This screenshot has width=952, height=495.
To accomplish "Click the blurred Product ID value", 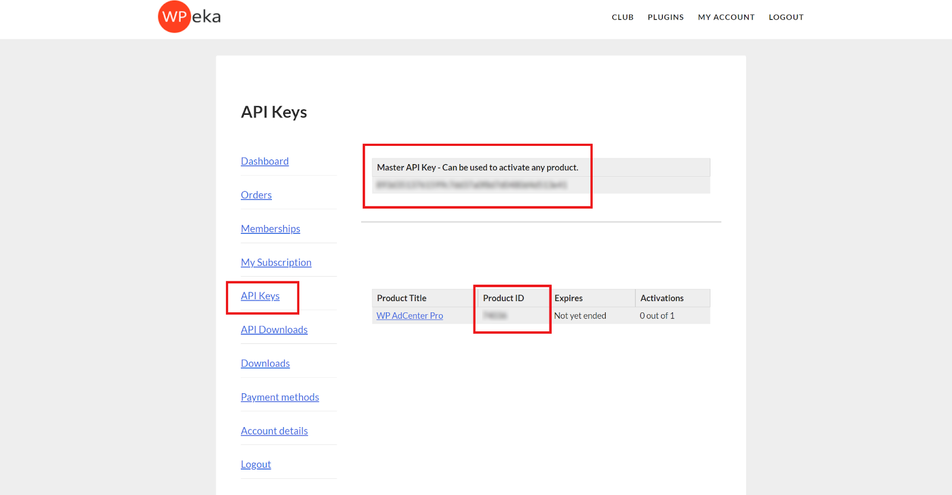I will click(494, 316).
